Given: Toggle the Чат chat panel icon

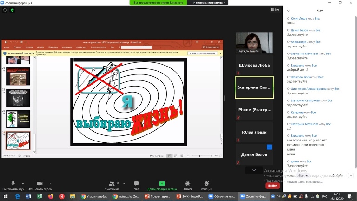Looking at the screenshot, I should [136, 184].
